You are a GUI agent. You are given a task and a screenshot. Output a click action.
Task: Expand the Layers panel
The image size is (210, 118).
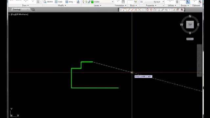pyautogui.click(x=97, y=6)
